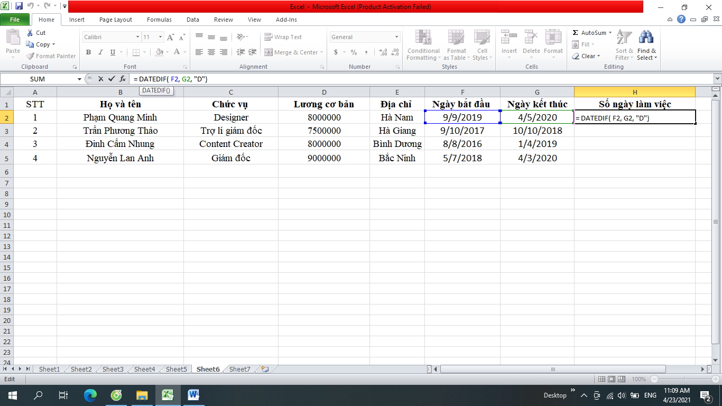Switch to the Data tab
Viewport: 722px width, 406px height.
(193, 20)
